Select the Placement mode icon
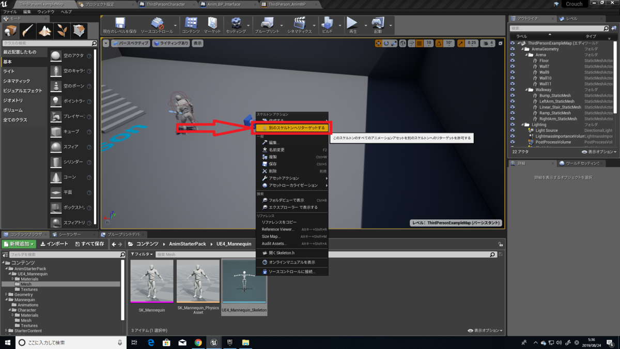 (11, 31)
